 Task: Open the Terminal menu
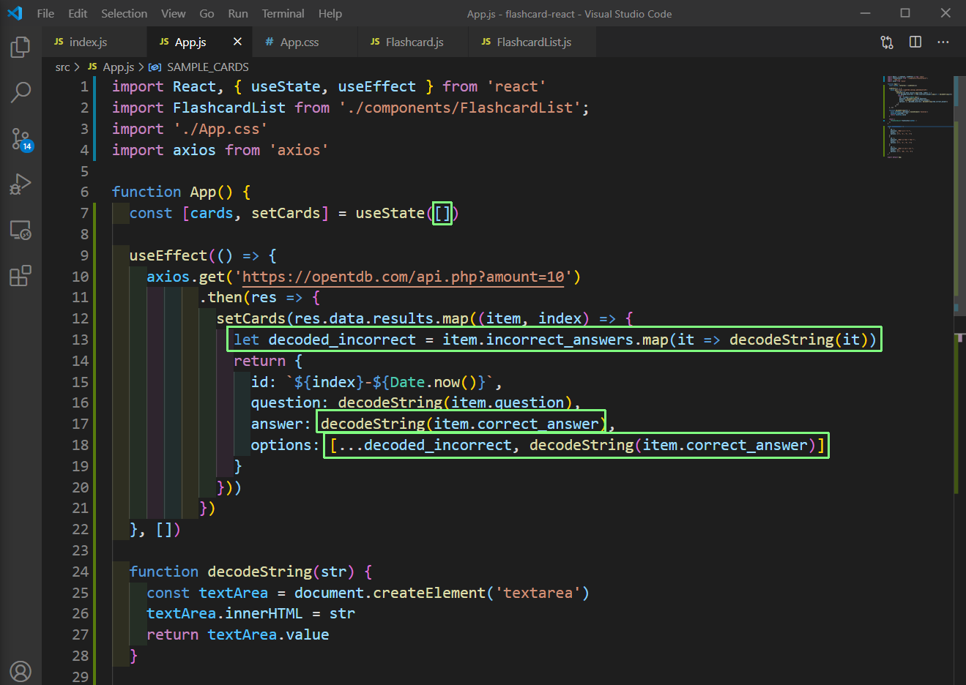coord(283,13)
